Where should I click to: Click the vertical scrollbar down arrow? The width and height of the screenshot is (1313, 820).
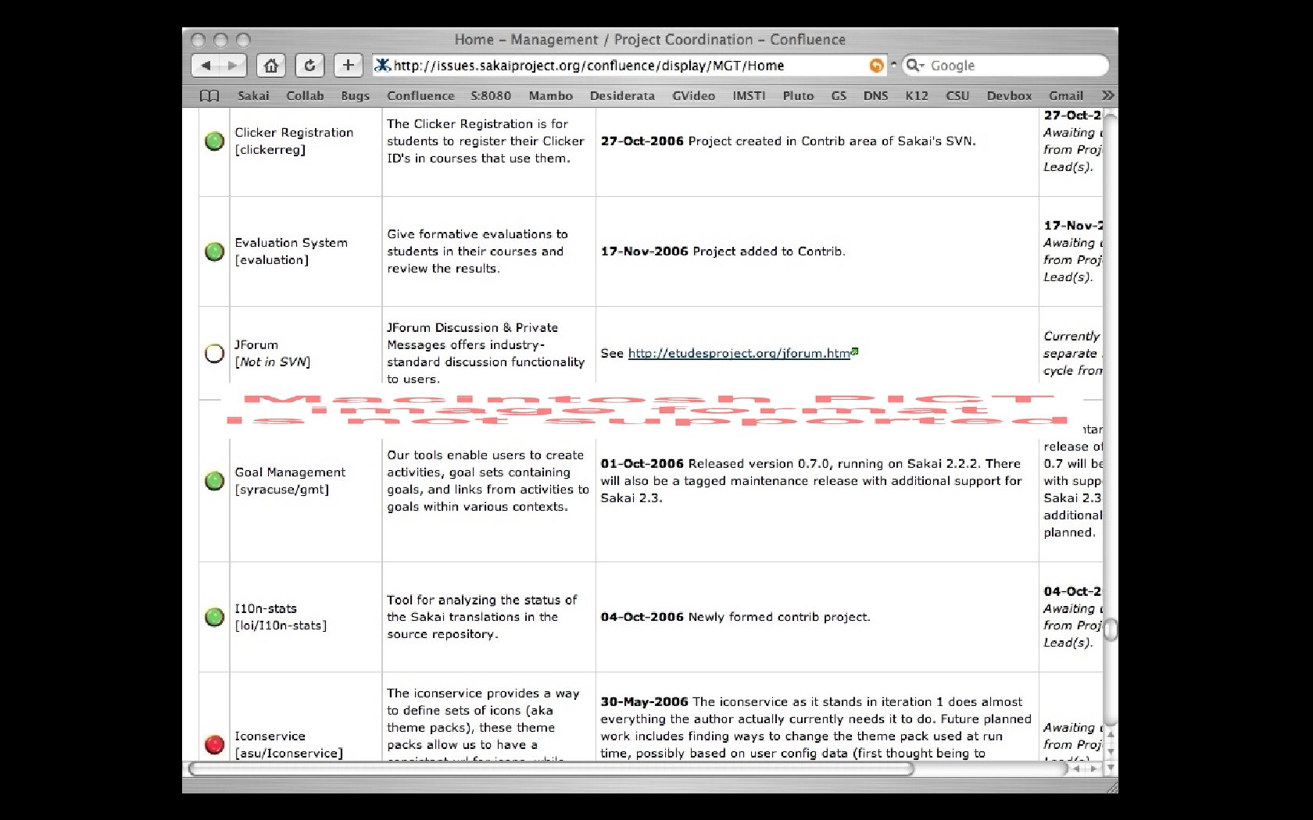click(1110, 768)
